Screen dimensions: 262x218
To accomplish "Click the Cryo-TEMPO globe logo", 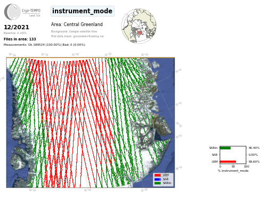I will tap(12, 12).
